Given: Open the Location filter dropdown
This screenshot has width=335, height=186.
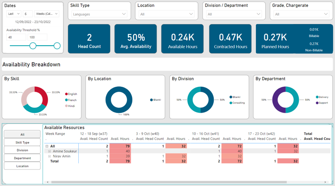Looking at the screenshot, I should [166, 14].
